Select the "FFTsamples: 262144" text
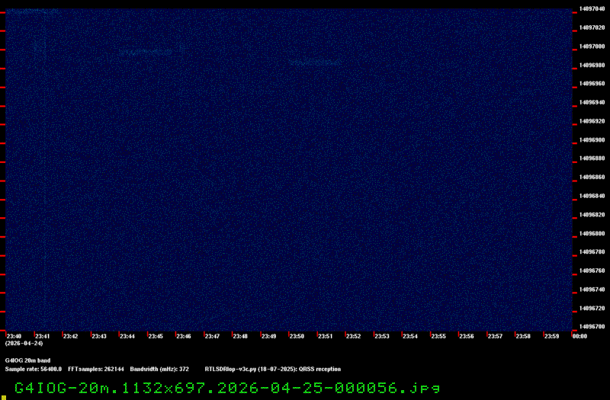Viewport: 610px width, 400px height. click(x=96, y=369)
